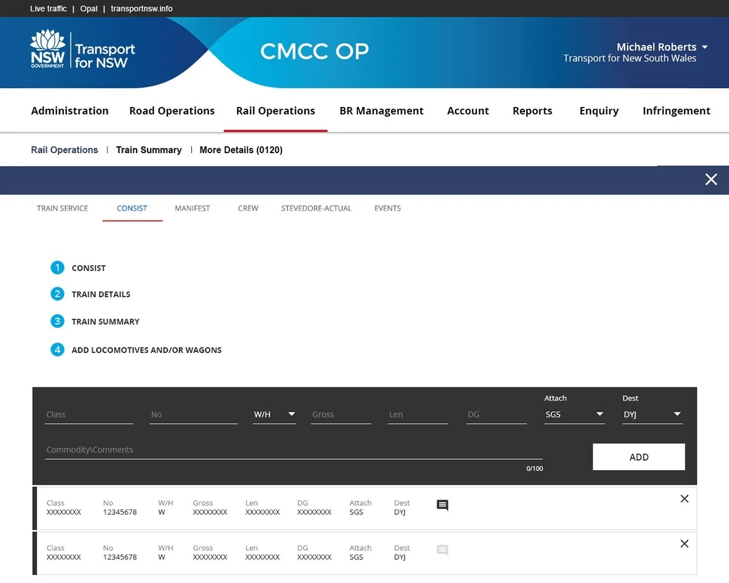Open the Administration menu

tap(70, 111)
